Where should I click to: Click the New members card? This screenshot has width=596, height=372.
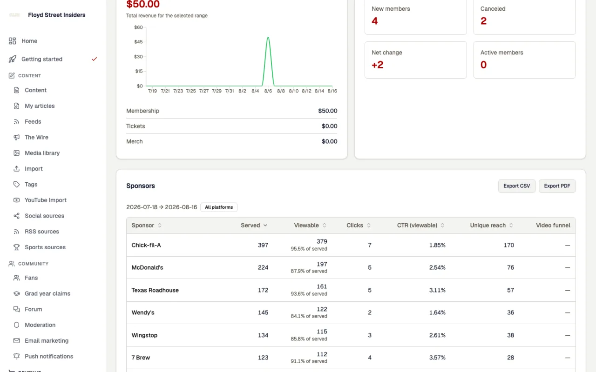tap(416, 17)
